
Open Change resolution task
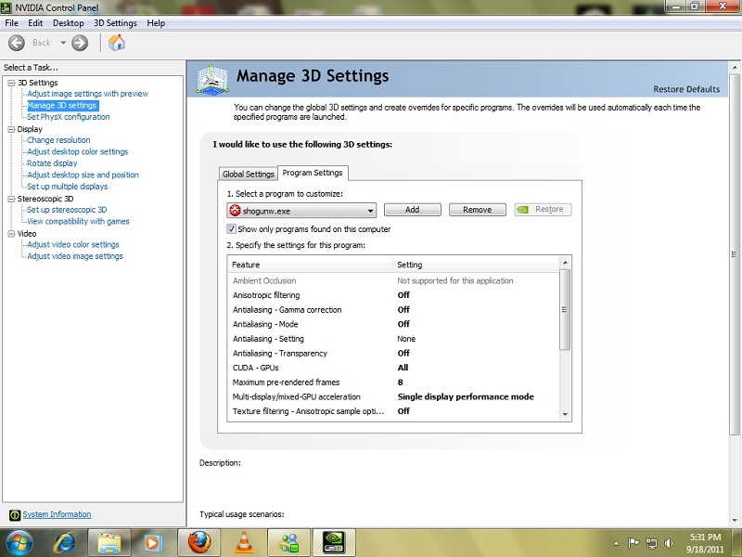point(58,140)
